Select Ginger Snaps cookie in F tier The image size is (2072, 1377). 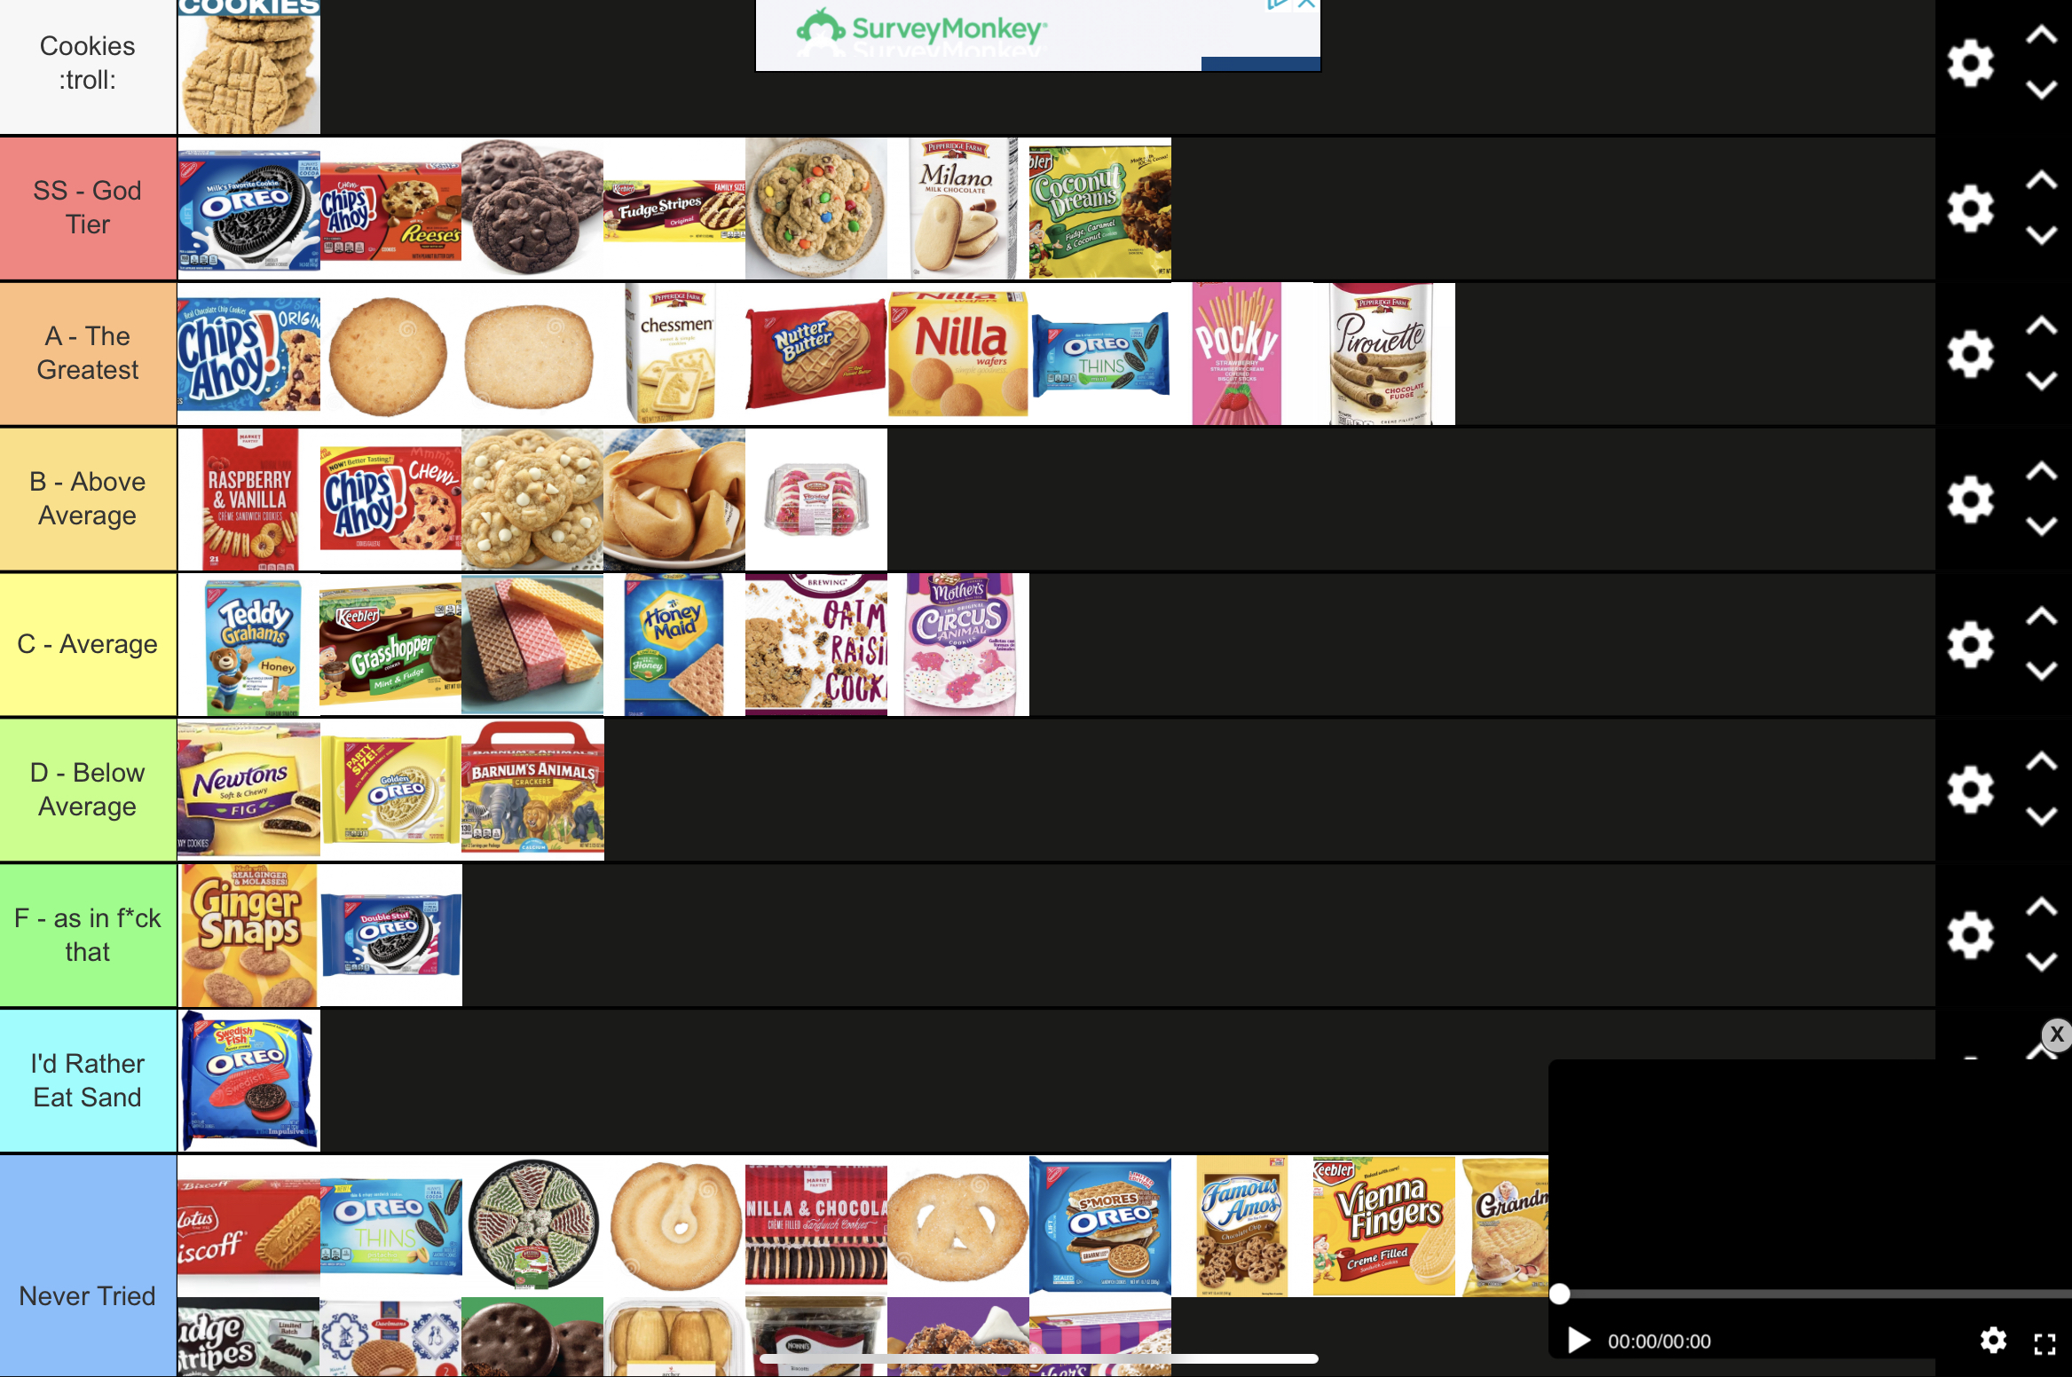[249, 934]
